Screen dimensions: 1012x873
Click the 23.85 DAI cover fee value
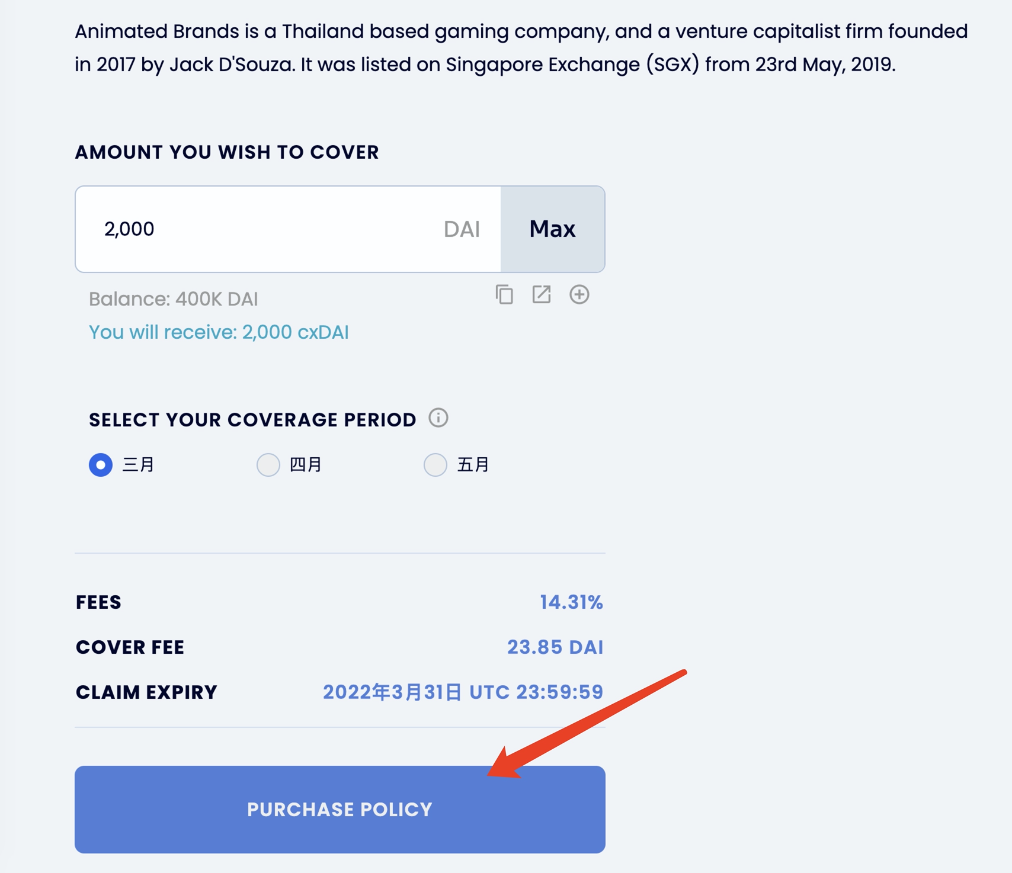tap(555, 647)
